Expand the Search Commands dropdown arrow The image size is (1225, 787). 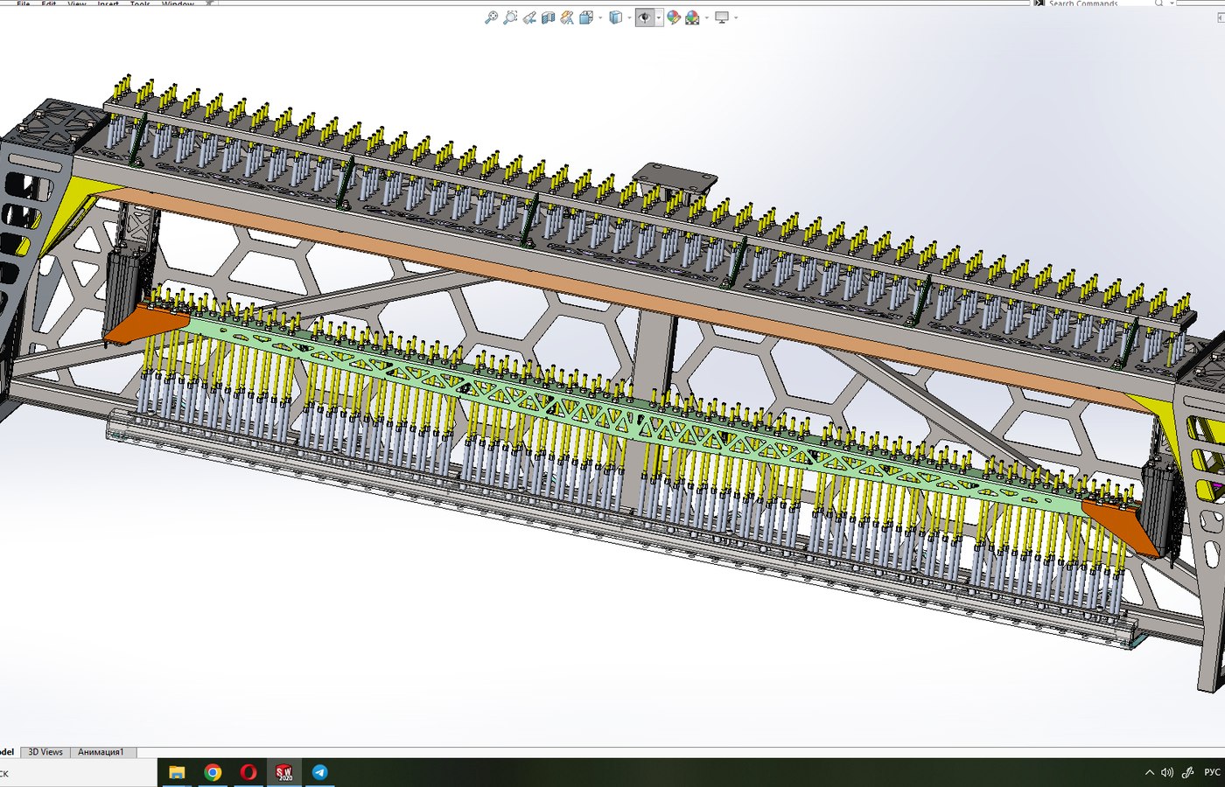pos(1172,3)
